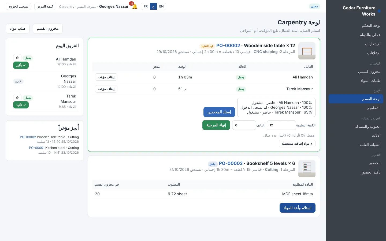Click the 1h 03m time cell
The height and width of the screenshot is (241, 386).
click(x=185, y=77)
